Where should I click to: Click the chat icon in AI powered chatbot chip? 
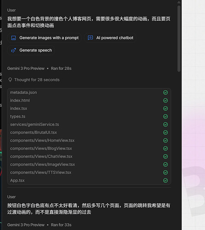point(90,38)
